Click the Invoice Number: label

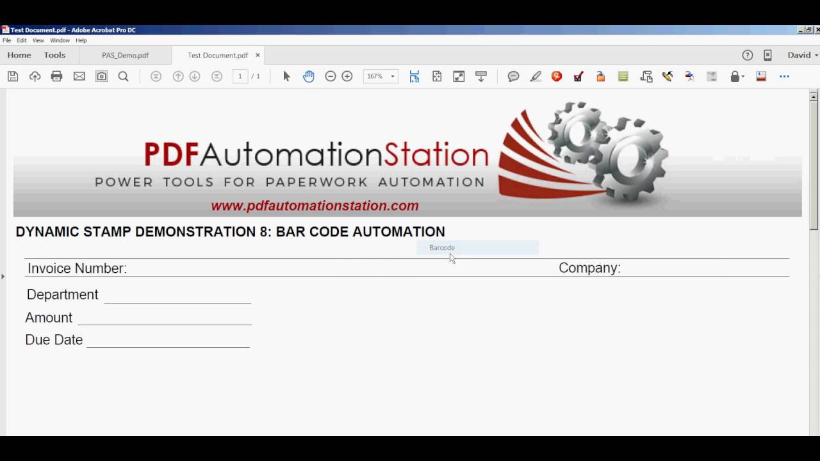click(77, 268)
